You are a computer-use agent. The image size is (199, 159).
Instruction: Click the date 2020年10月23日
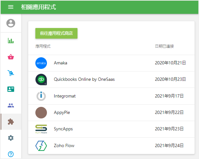coord(170,79)
